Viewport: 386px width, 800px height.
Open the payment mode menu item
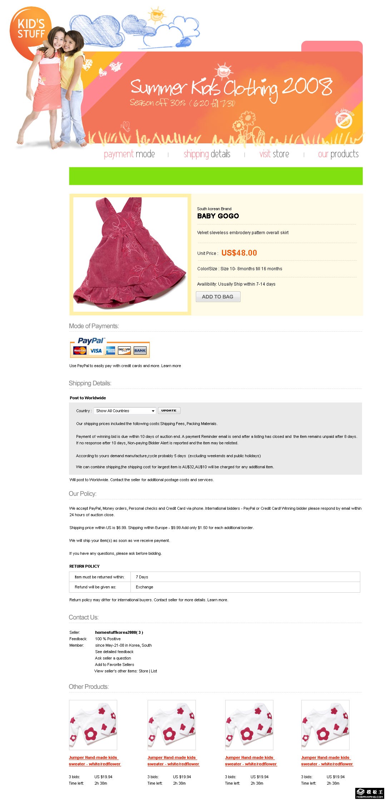[129, 154]
